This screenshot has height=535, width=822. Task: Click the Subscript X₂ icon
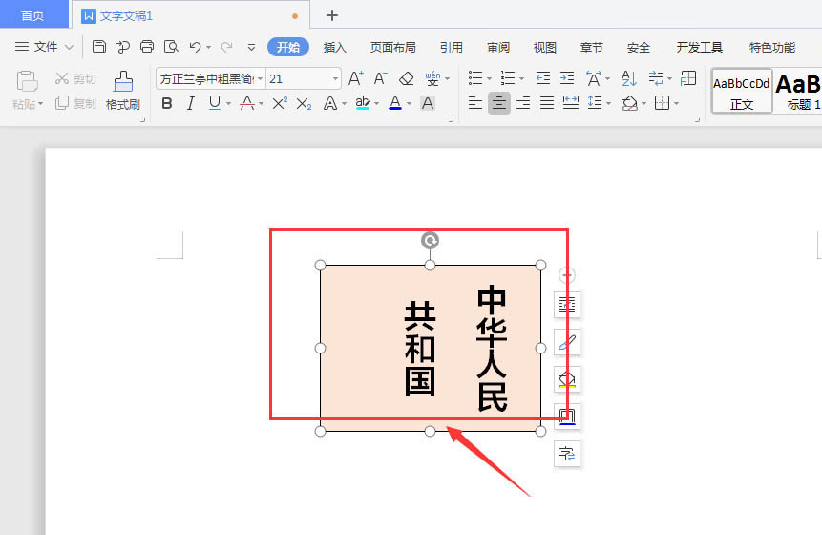point(304,103)
